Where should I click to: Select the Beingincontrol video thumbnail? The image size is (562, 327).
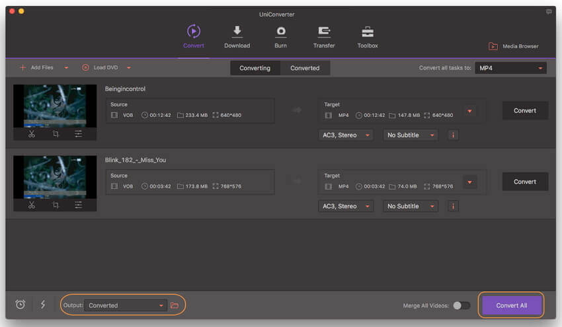pyautogui.click(x=55, y=106)
